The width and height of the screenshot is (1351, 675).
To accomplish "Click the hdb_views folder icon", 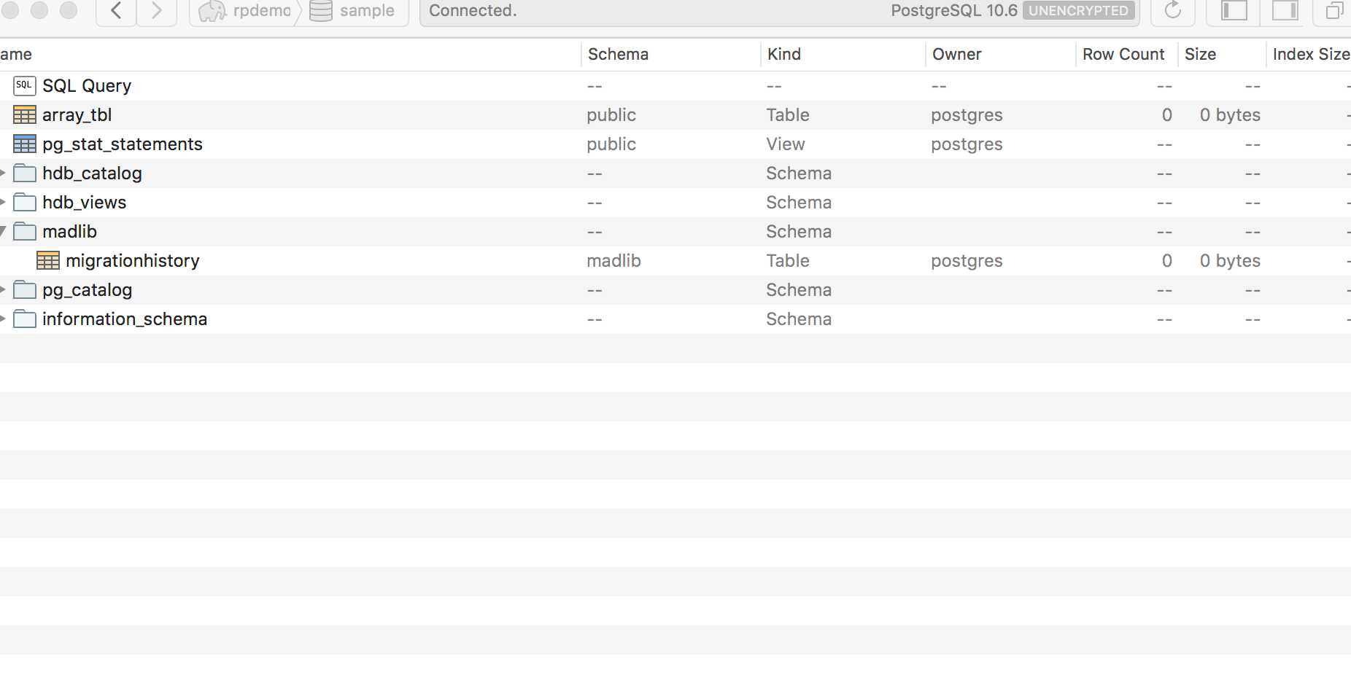I will [x=25, y=203].
